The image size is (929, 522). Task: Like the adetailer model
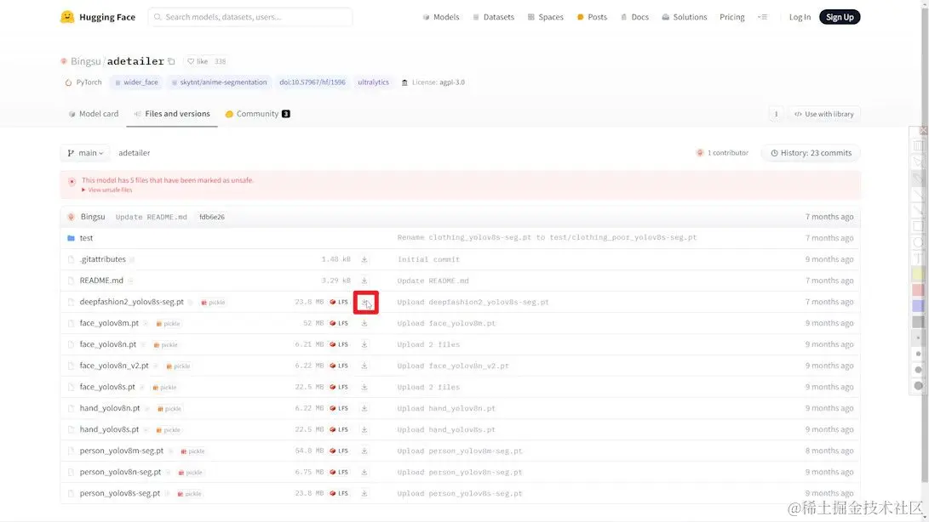(x=198, y=61)
